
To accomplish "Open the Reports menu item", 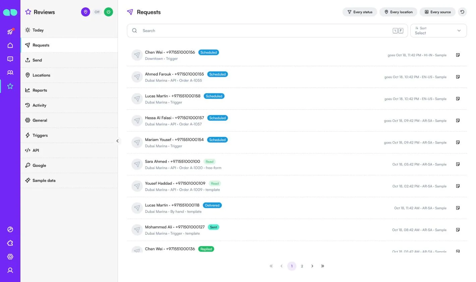I will tap(69, 90).
